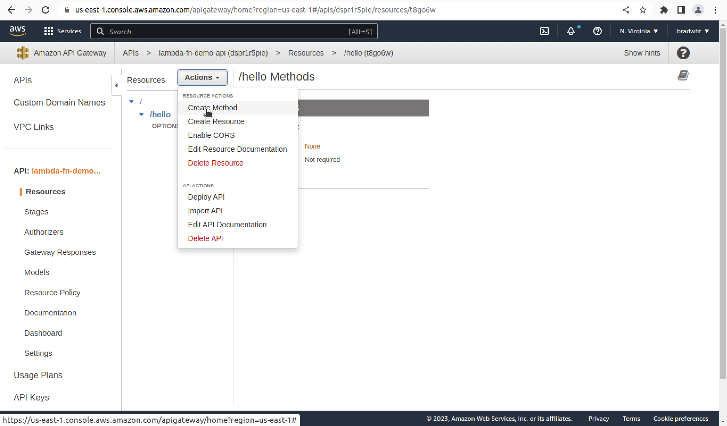This screenshot has width=727, height=426.
Task: Open Authorizers in the sidebar
Action: click(x=44, y=232)
